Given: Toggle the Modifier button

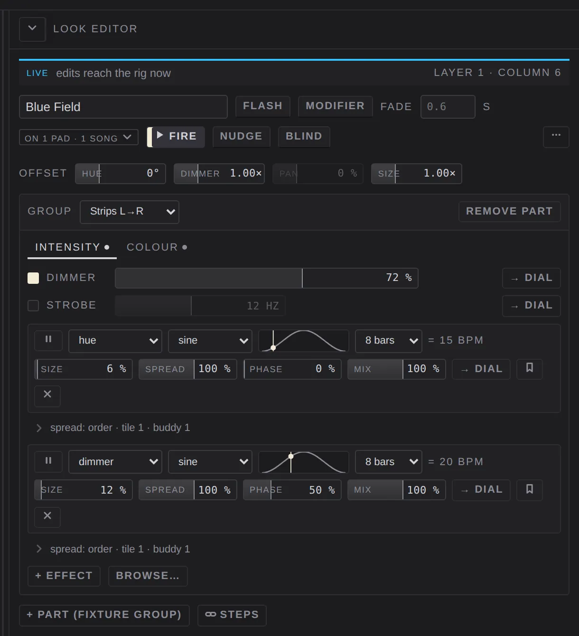Looking at the screenshot, I should [x=335, y=106].
